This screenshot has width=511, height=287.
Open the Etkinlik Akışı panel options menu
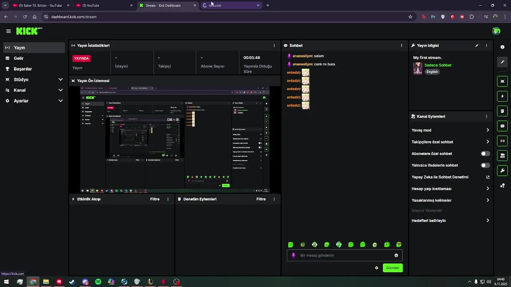pyautogui.click(x=168, y=199)
